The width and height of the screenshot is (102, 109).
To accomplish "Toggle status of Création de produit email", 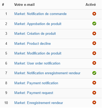I will pyautogui.click(x=94, y=33).
